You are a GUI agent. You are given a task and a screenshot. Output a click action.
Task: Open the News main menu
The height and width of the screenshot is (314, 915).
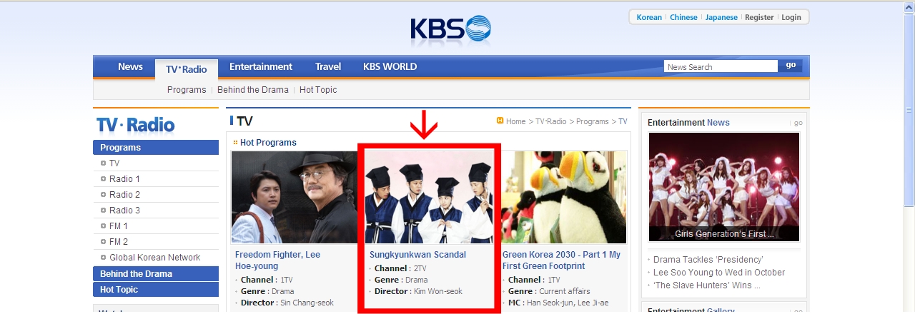(x=130, y=66)
